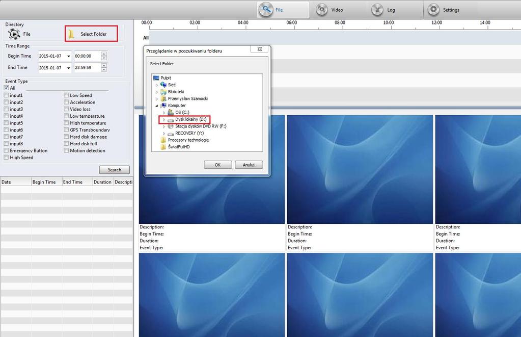The image size is (521, 337).
Task: Expand the Sieć tree node
Action: [x=157, y=85]
